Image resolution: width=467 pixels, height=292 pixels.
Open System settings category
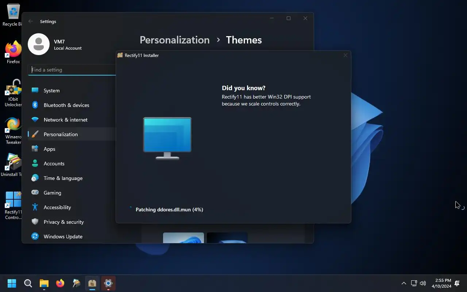tap(72, 91)
